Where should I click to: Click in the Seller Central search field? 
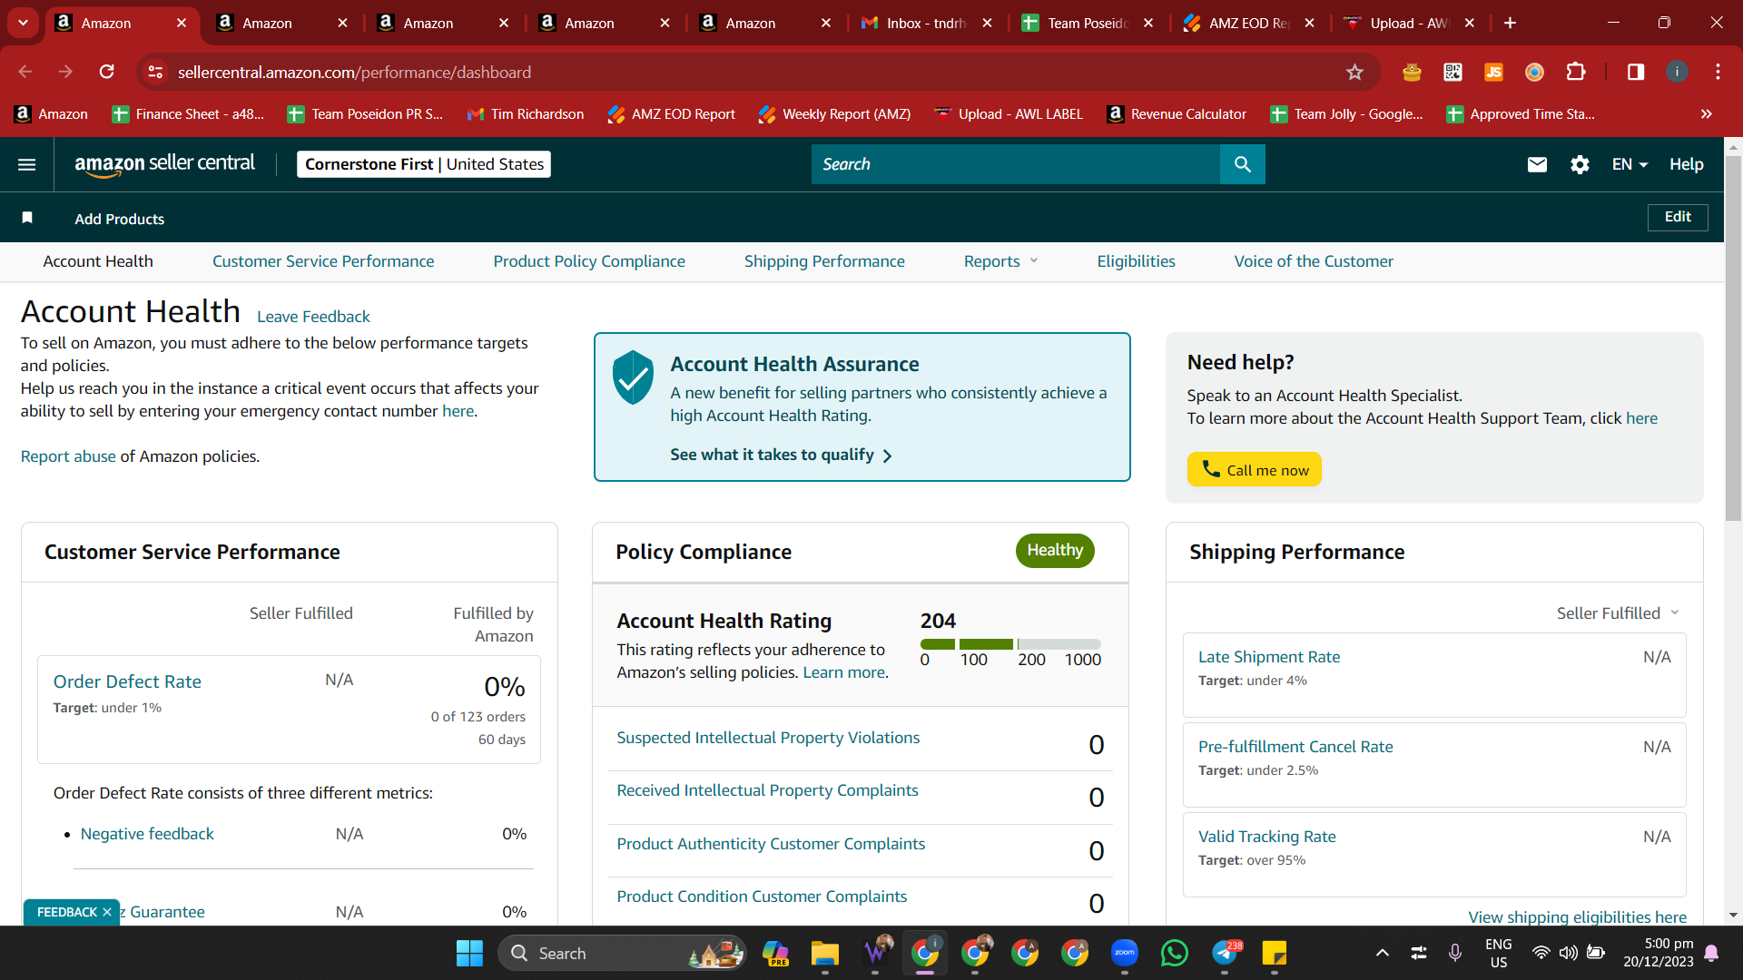click(x=1016, y=164)
